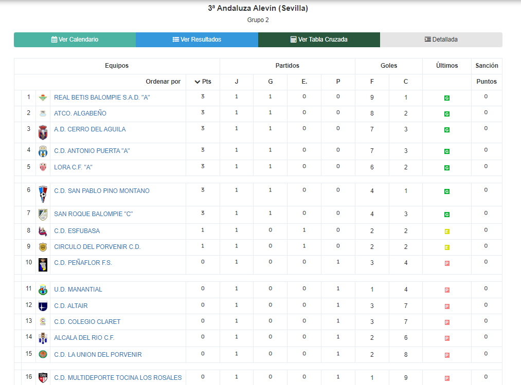Click San Roque Balompie "C" crest
This screenshot has height=385, width=521.
tap(43, 215)
